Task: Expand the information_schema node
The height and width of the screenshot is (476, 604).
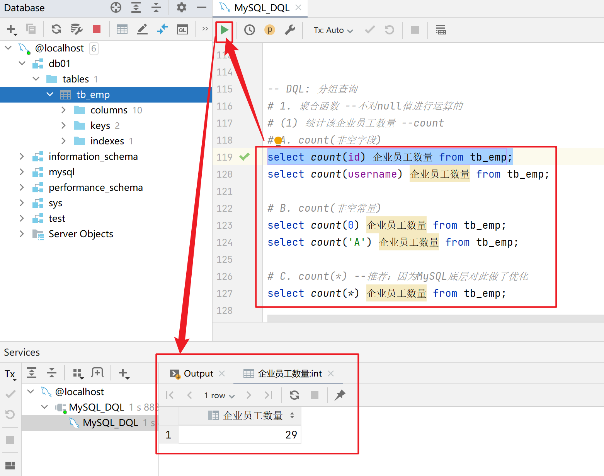Action: [x=22, y=156]
